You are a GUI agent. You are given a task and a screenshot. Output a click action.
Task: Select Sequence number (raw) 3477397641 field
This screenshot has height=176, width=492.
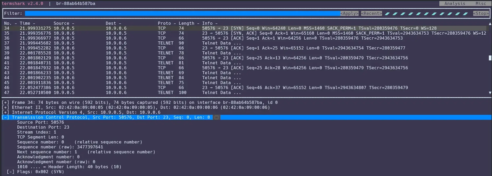tap(60, 147)
